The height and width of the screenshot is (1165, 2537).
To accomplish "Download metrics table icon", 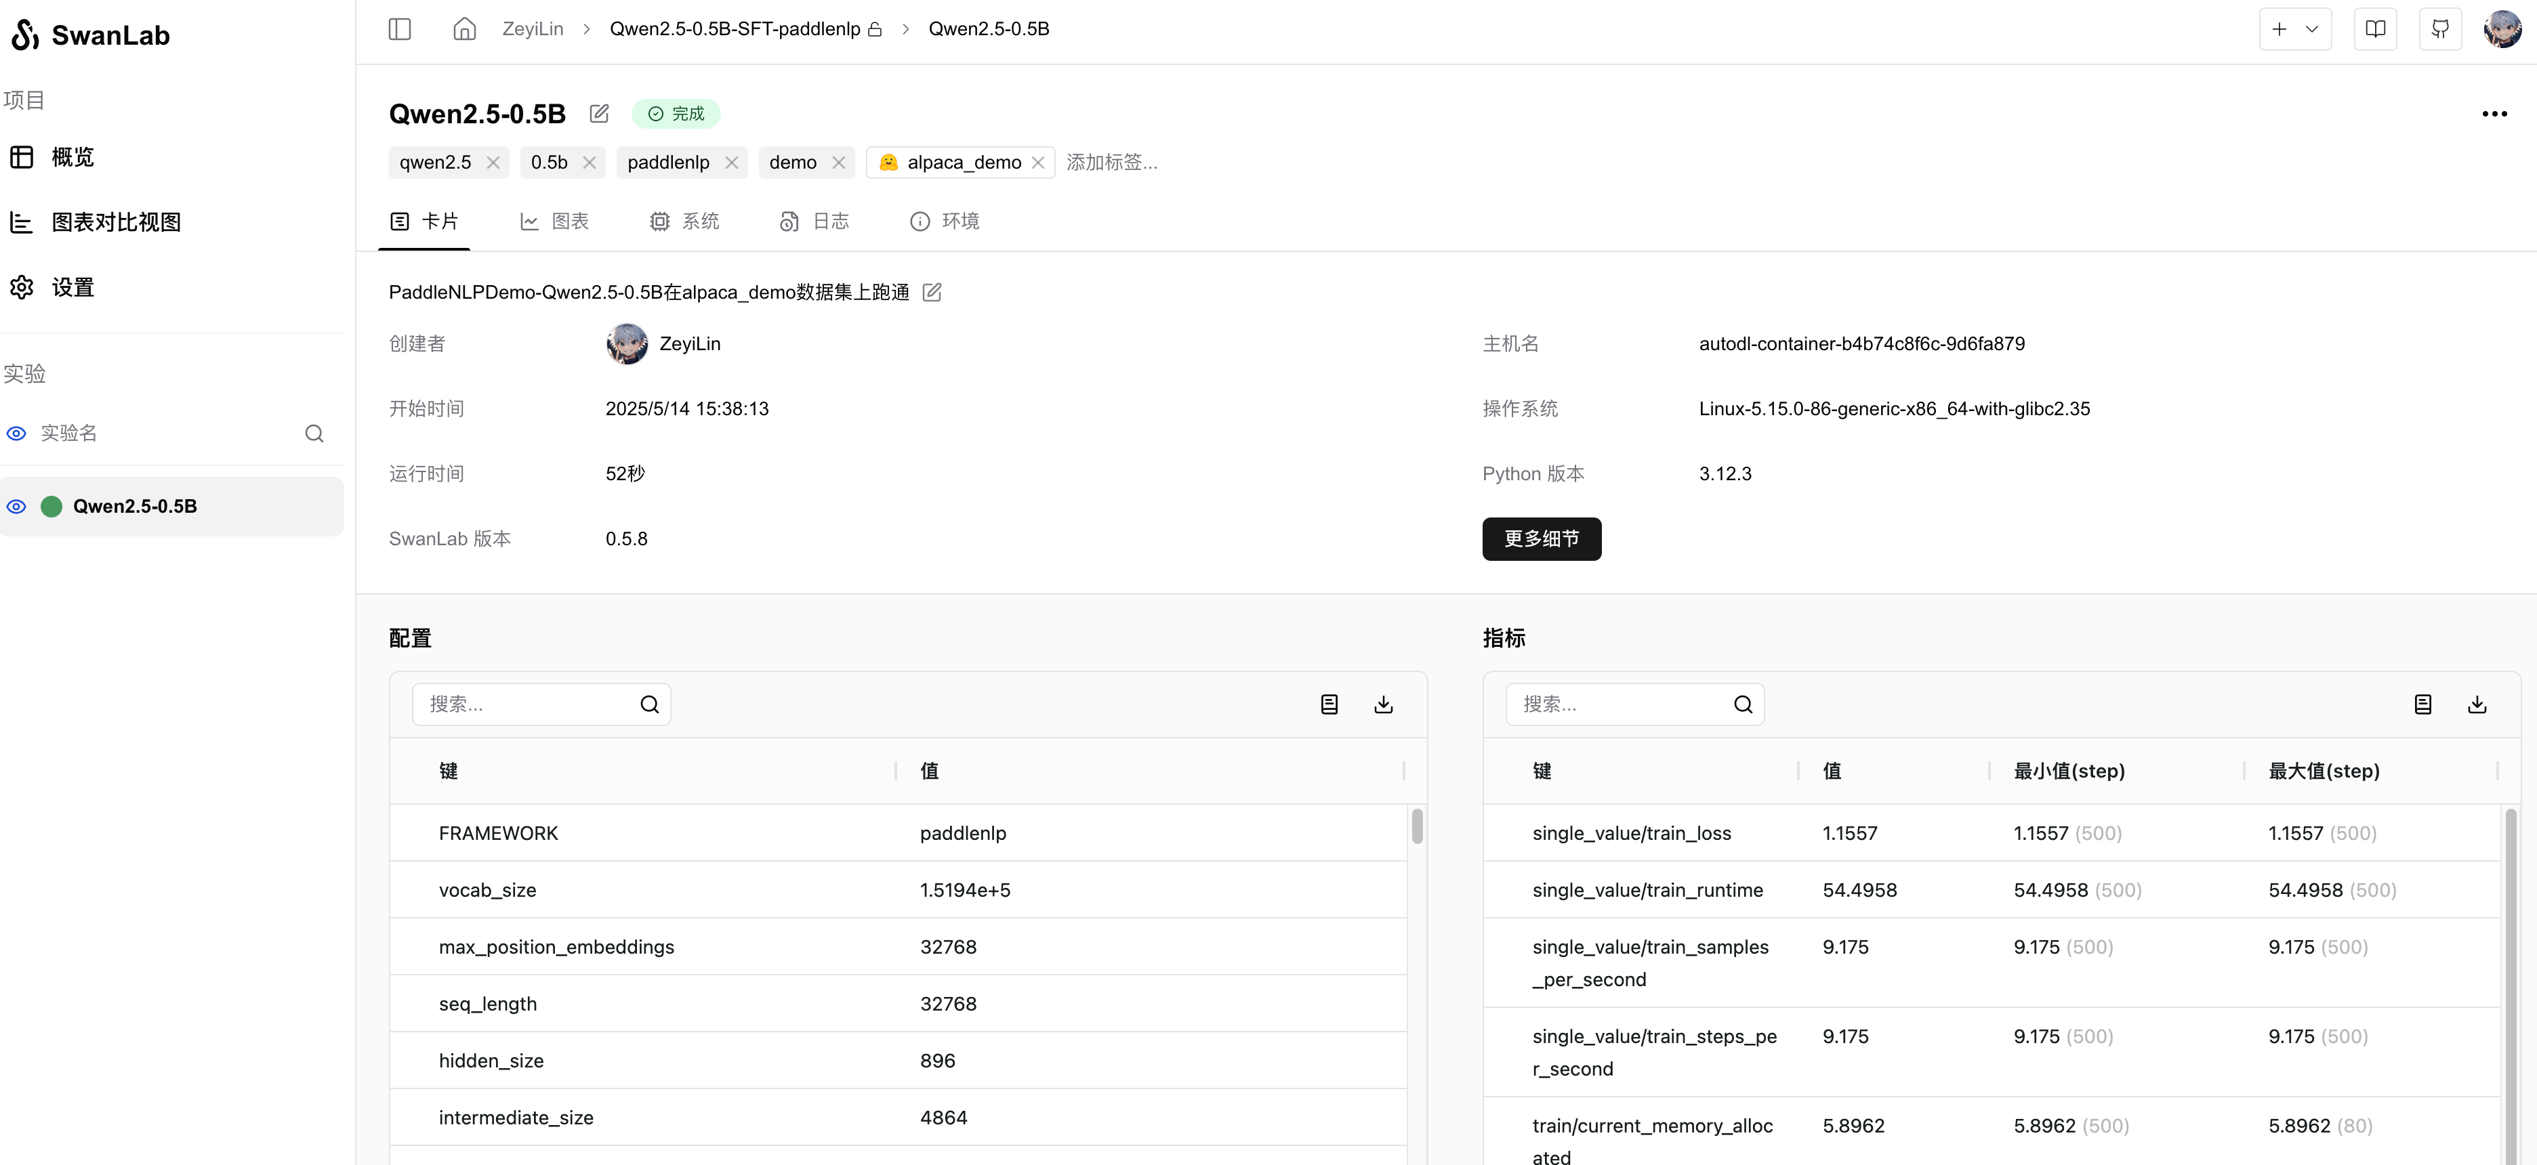I will click(x=2476, y=704).
